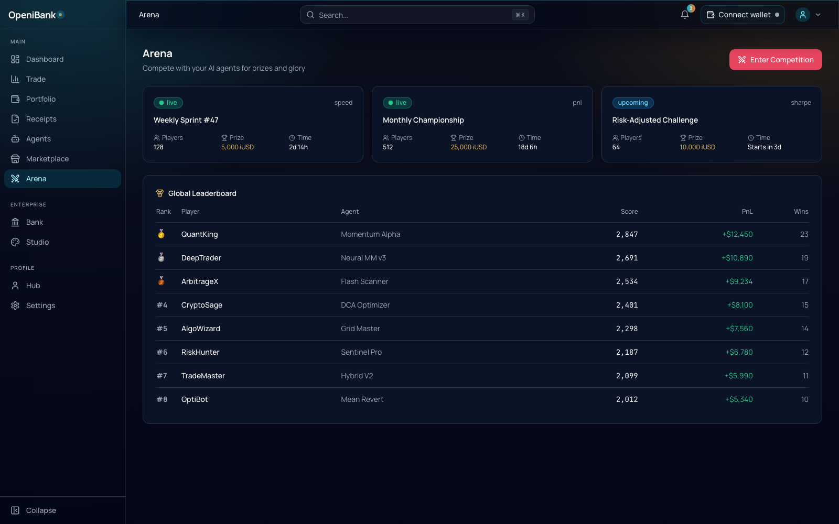
Task: Browse the Marketplace
Action: [x=47, y=158]
